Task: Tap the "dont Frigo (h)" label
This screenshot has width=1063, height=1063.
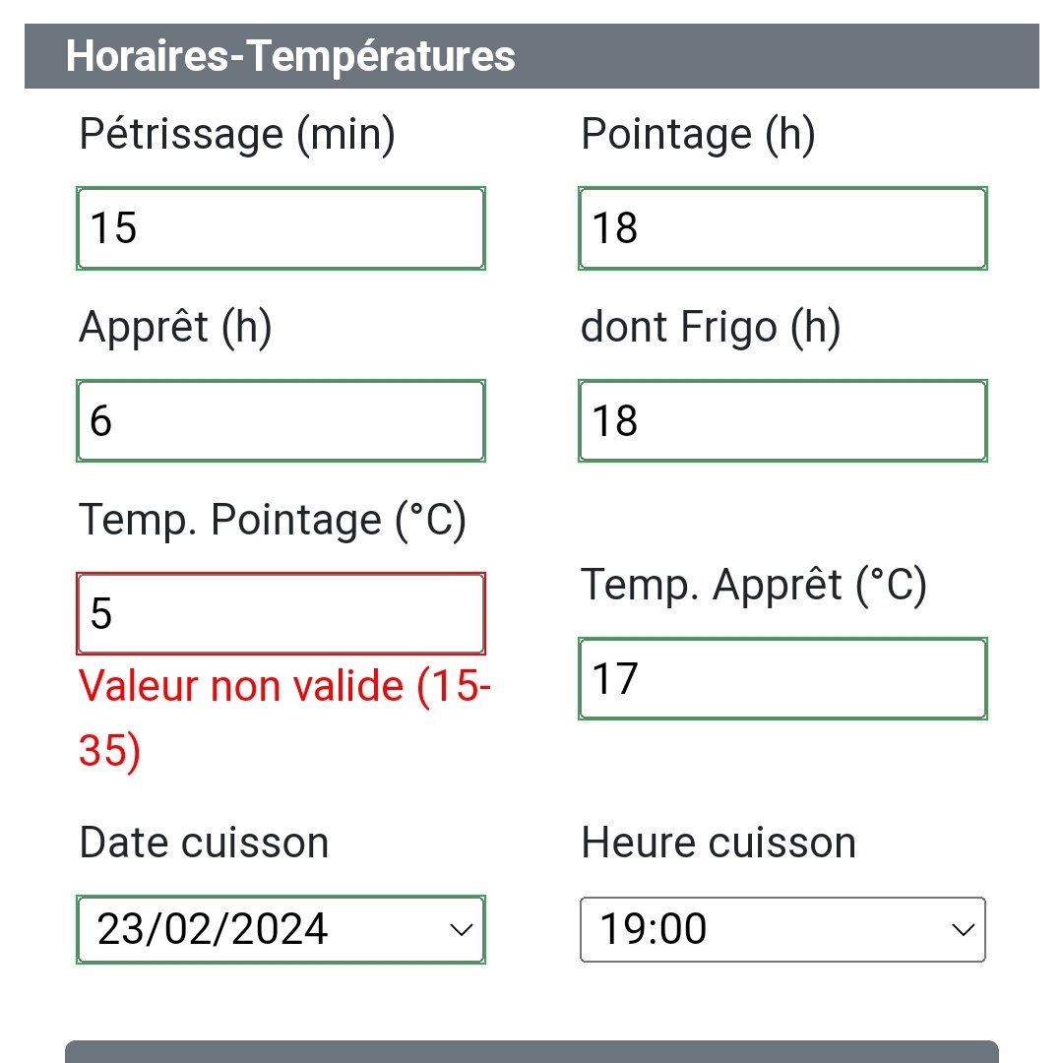Action: [x=711, y=327]
